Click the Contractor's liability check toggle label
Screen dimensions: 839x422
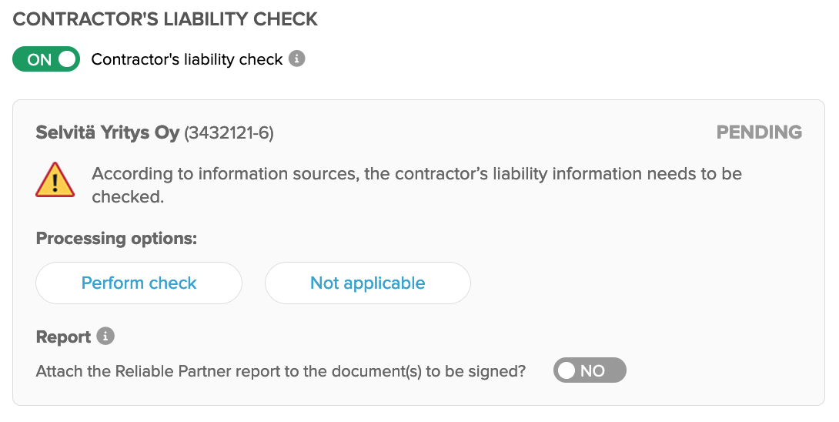click(187, 59)
